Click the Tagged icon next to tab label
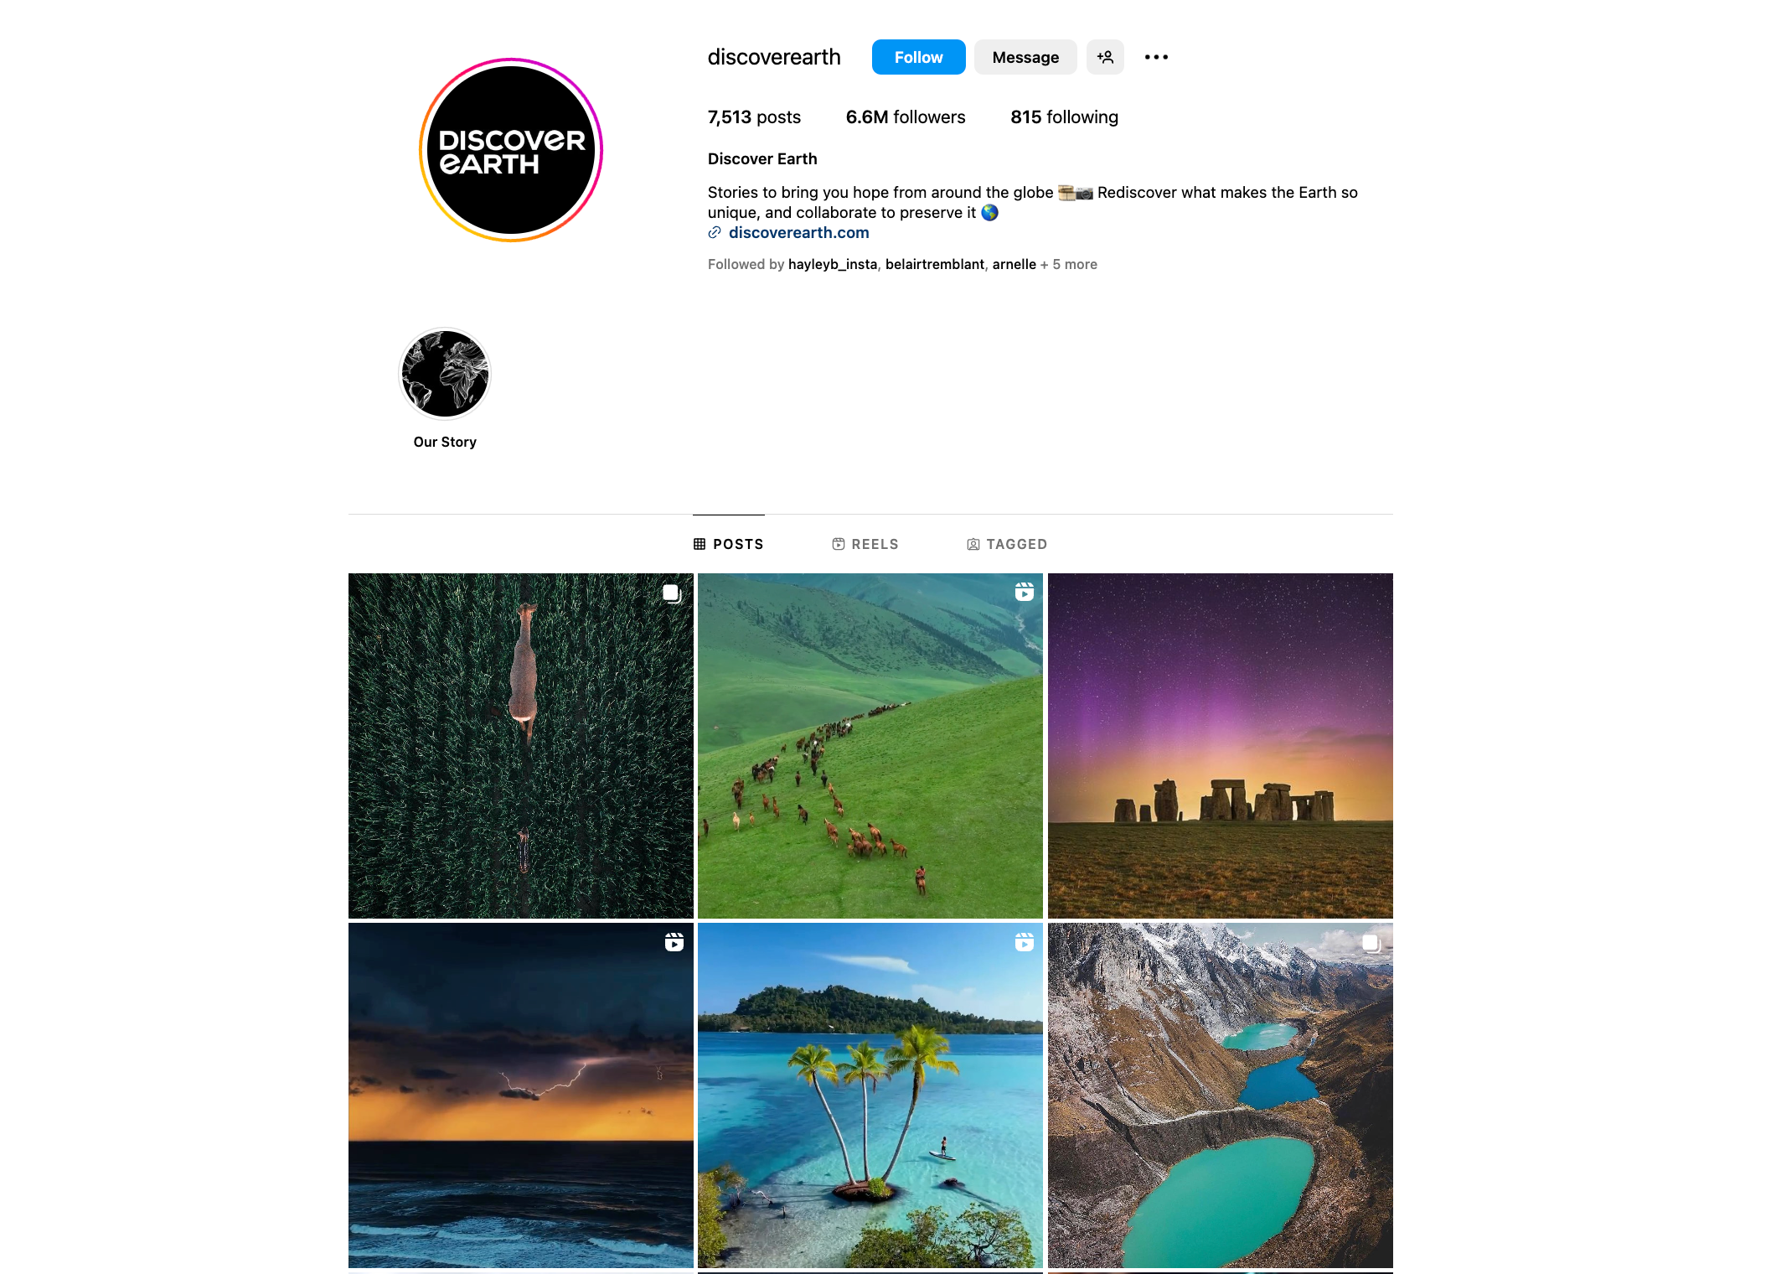 [974, 543]
